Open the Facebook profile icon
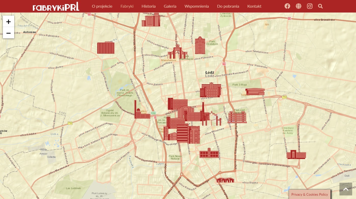 [x=287, y=6]
